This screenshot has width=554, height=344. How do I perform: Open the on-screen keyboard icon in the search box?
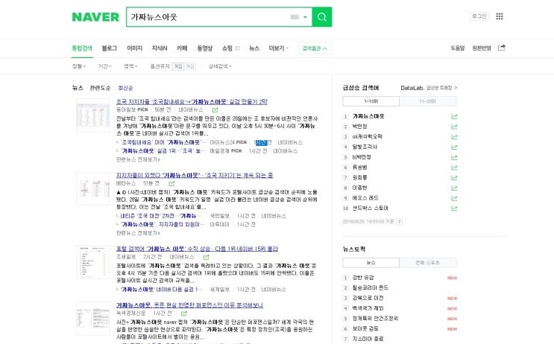click(295, 17)
